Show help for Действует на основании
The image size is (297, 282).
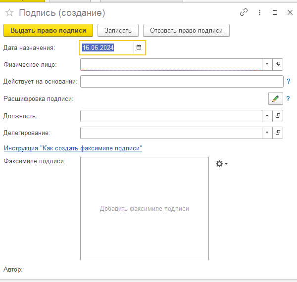coord(288,81)
